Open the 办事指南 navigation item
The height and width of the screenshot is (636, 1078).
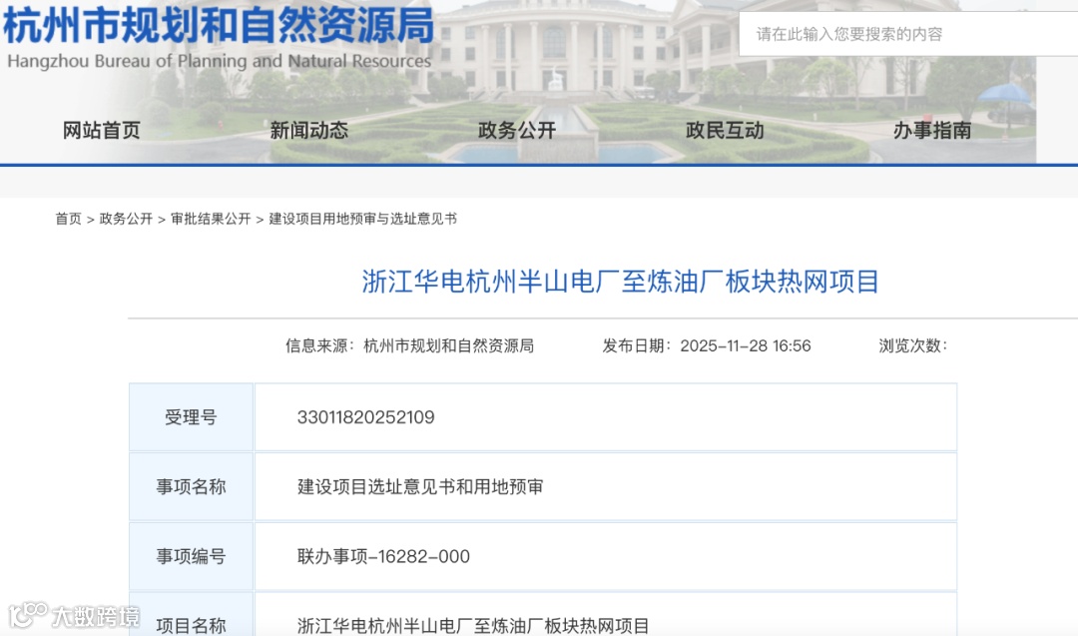click(x=932, y=130)
